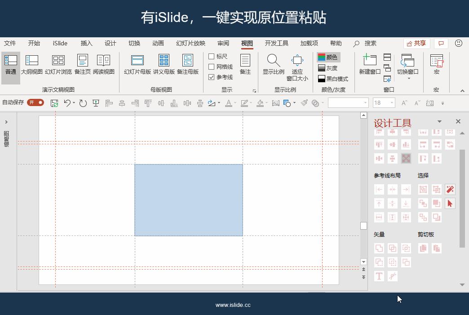Close the 设计工具 panel
Screen dimensions: 469x315
[x=458, y=121]
